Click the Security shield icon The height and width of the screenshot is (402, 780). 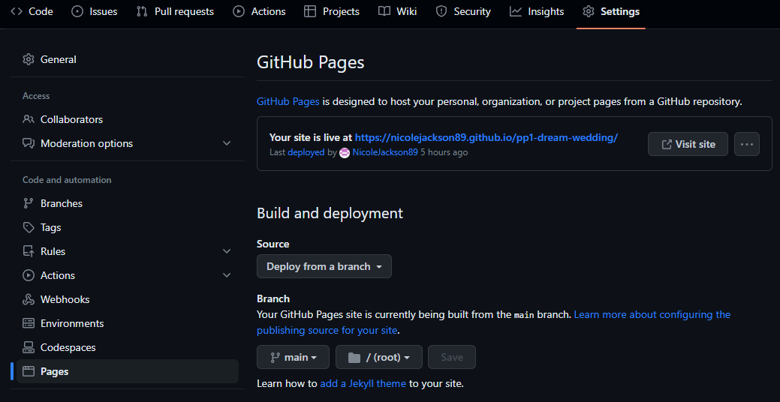tap(441, 11)
